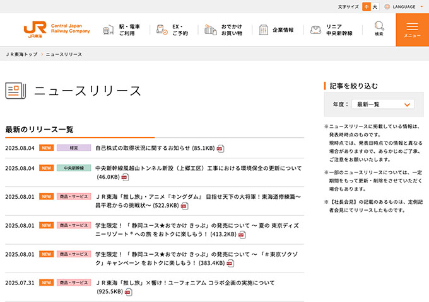Click 商品・サービス tag on ディズニーリゾート row
Image resolution: width=429 pixels, height=302 pixels.
[x=74, y=225]
